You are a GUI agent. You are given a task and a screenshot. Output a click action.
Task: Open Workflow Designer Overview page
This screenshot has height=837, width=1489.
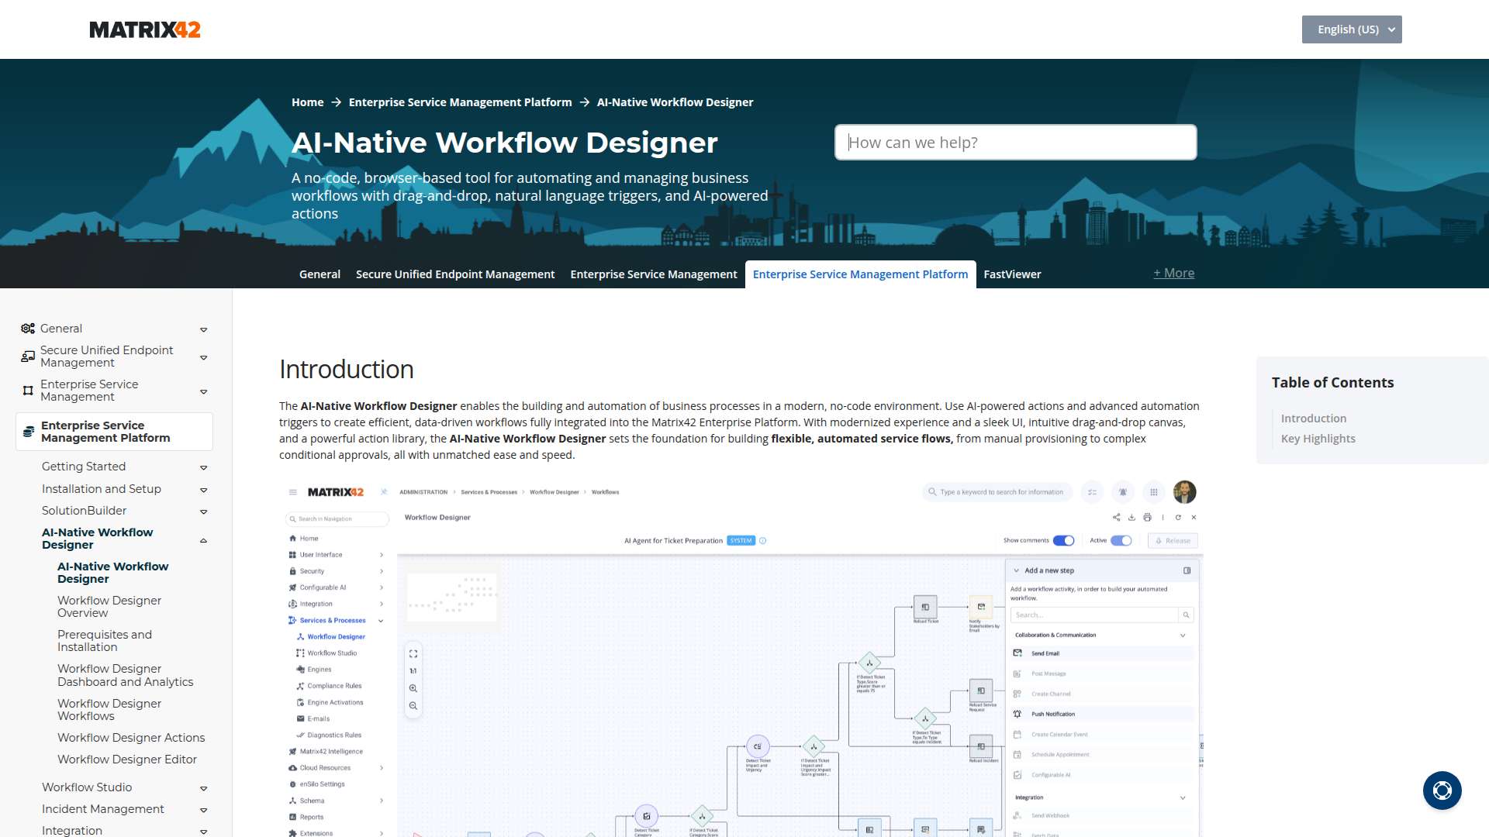click(109, 607)
